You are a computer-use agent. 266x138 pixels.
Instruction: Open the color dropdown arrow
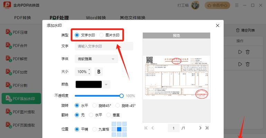106,85
